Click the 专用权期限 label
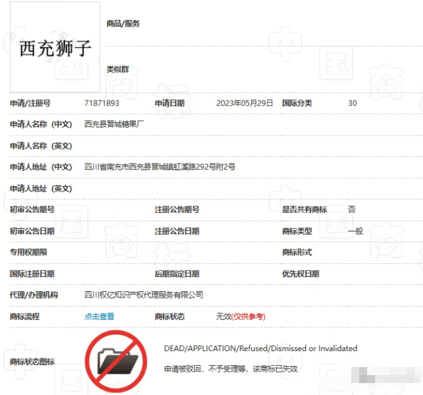The width and height of the screenshot is (423, 395). tap(29, 252)
